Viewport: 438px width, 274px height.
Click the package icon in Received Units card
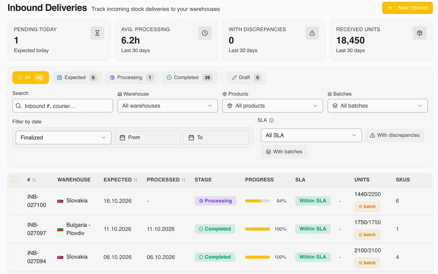(419, 33)
